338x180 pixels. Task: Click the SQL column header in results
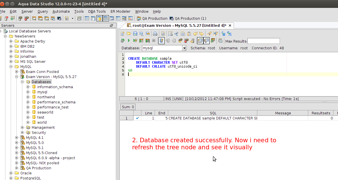click(213, 113)
